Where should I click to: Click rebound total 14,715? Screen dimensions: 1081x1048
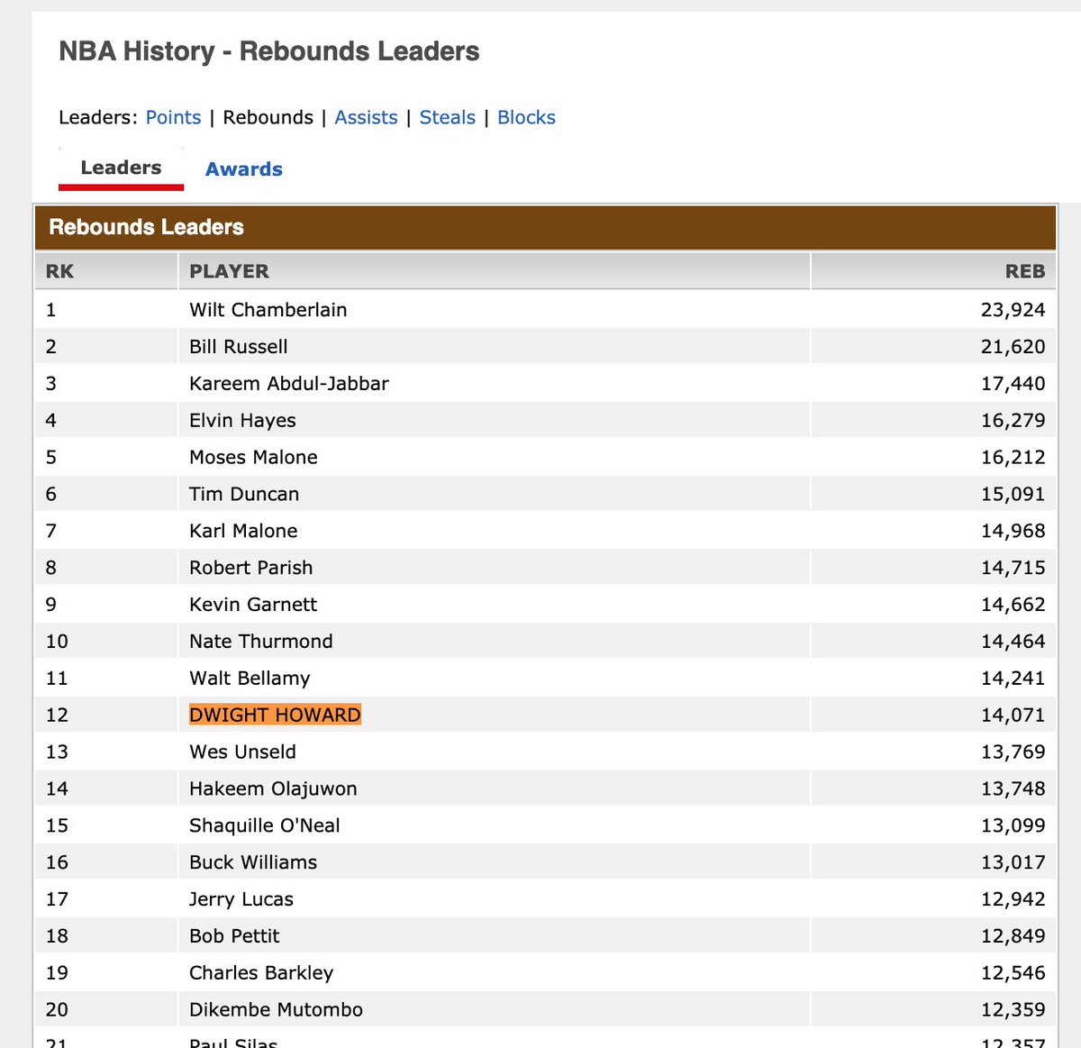(1013, 569)
